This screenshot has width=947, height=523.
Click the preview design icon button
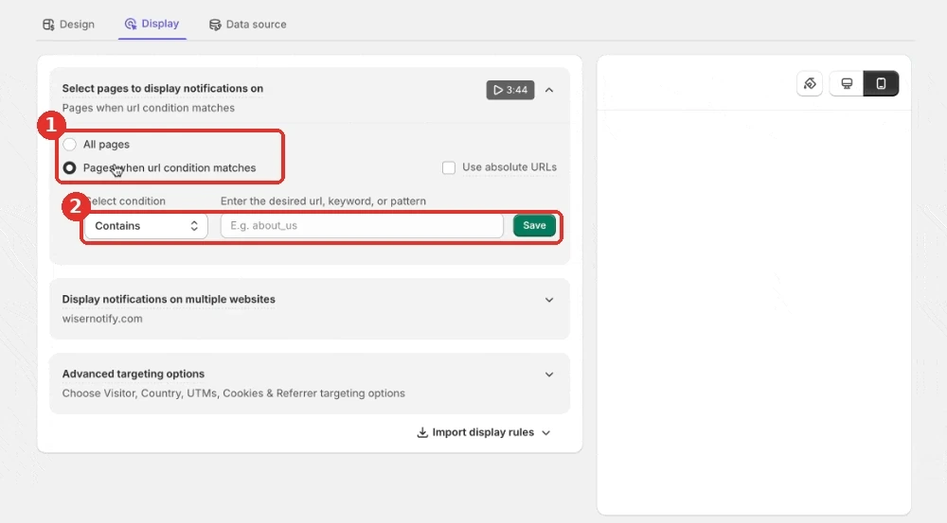click(810, 84)
